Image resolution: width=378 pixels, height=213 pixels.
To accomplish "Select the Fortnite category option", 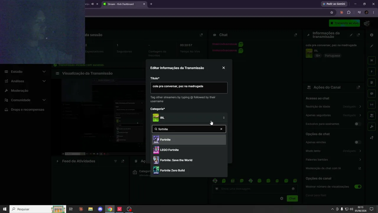I will pyautogui.click(x=189, y=140).
